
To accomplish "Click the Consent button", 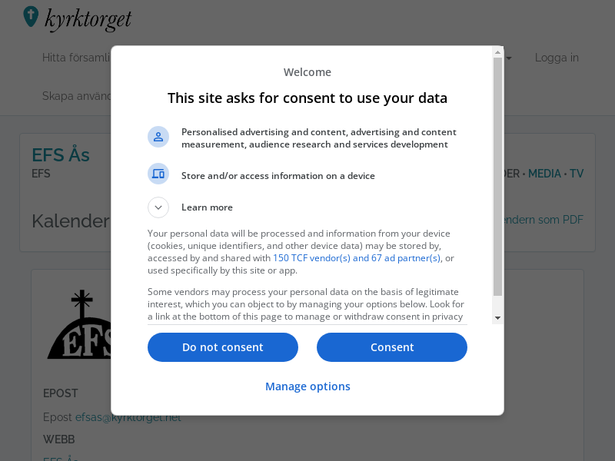I will [x=392, y=347].
